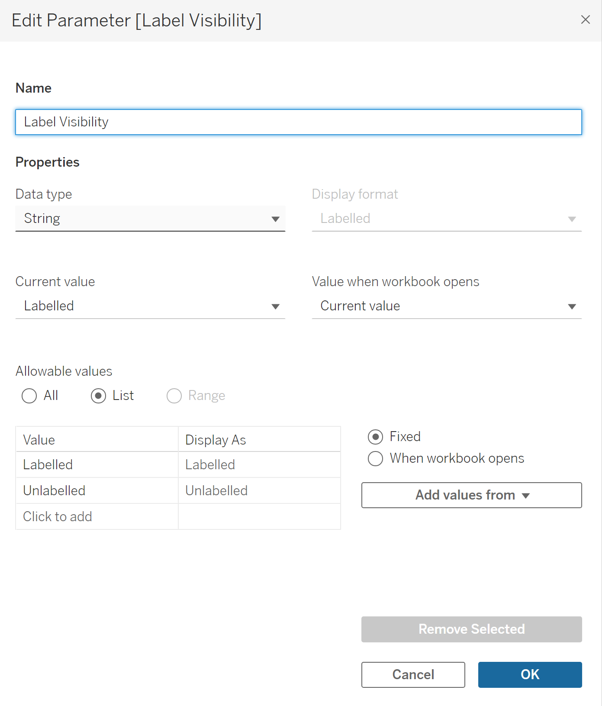
Task: Close the Edit Parameter dialog
Action: coord(585,20)
